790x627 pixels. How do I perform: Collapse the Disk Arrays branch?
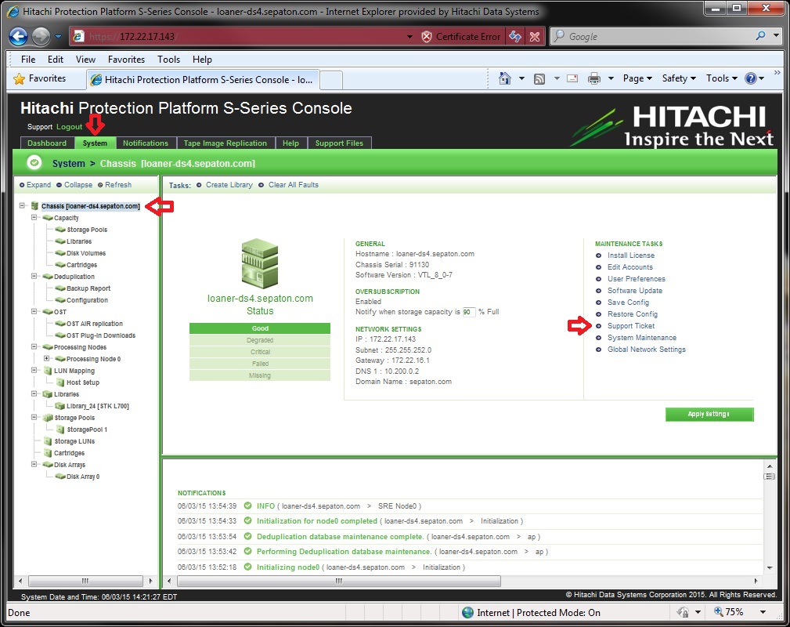pos(34,464)
